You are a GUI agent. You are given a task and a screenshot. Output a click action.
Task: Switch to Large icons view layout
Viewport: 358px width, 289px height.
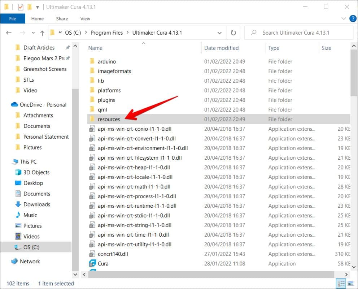(x=351, y=284)
